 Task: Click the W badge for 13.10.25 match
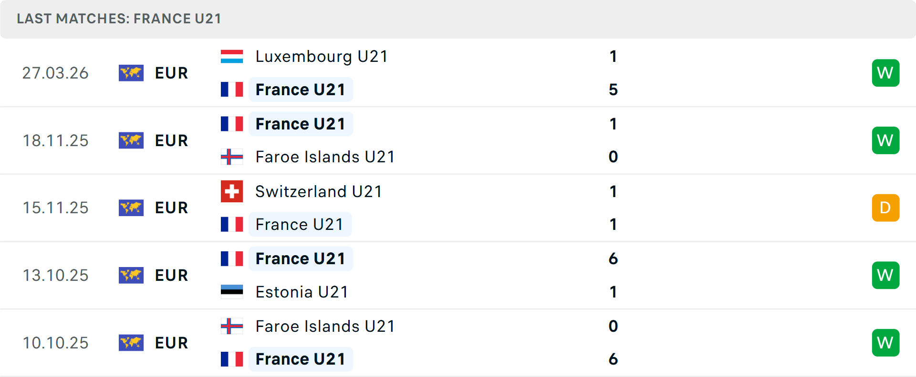click(885, 275)
